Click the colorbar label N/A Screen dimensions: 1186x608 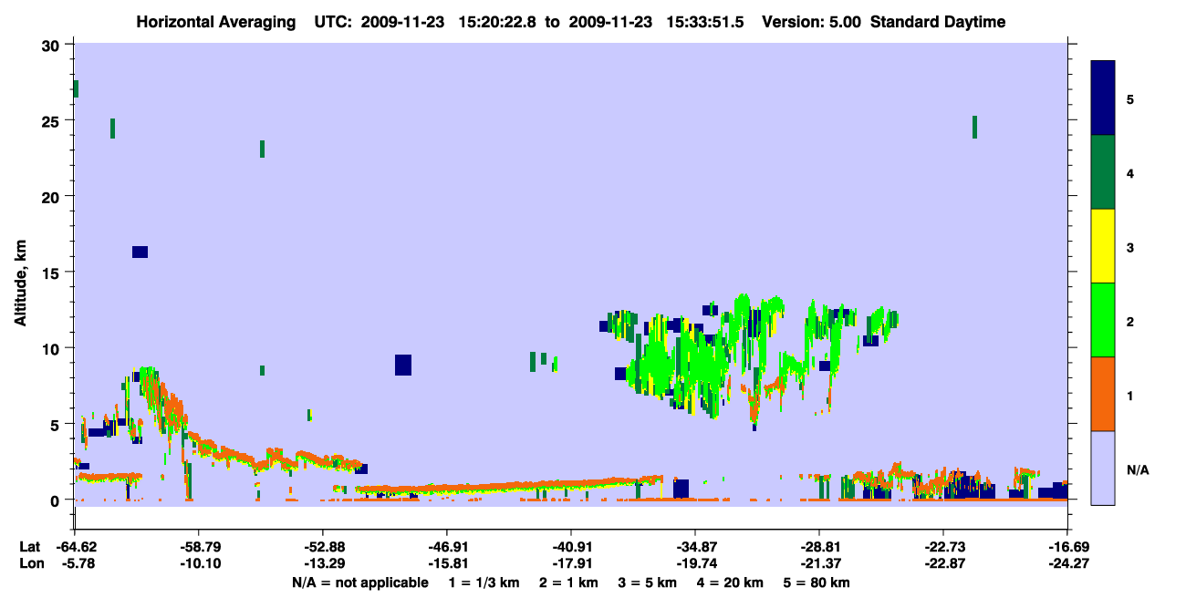[1138, 469]
